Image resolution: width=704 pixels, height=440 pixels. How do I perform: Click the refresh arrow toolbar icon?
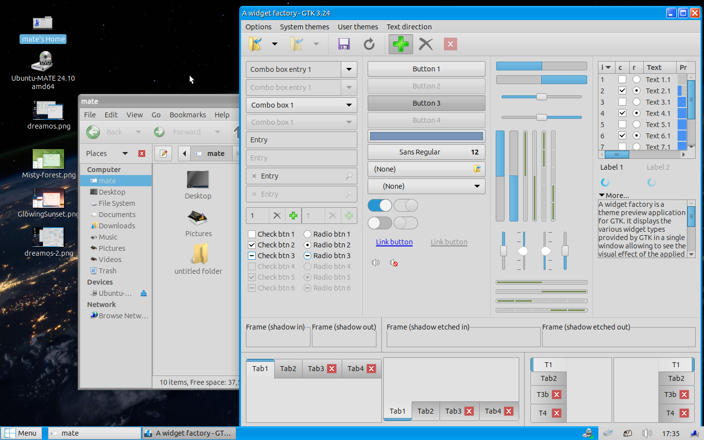(x=369, y=44)
